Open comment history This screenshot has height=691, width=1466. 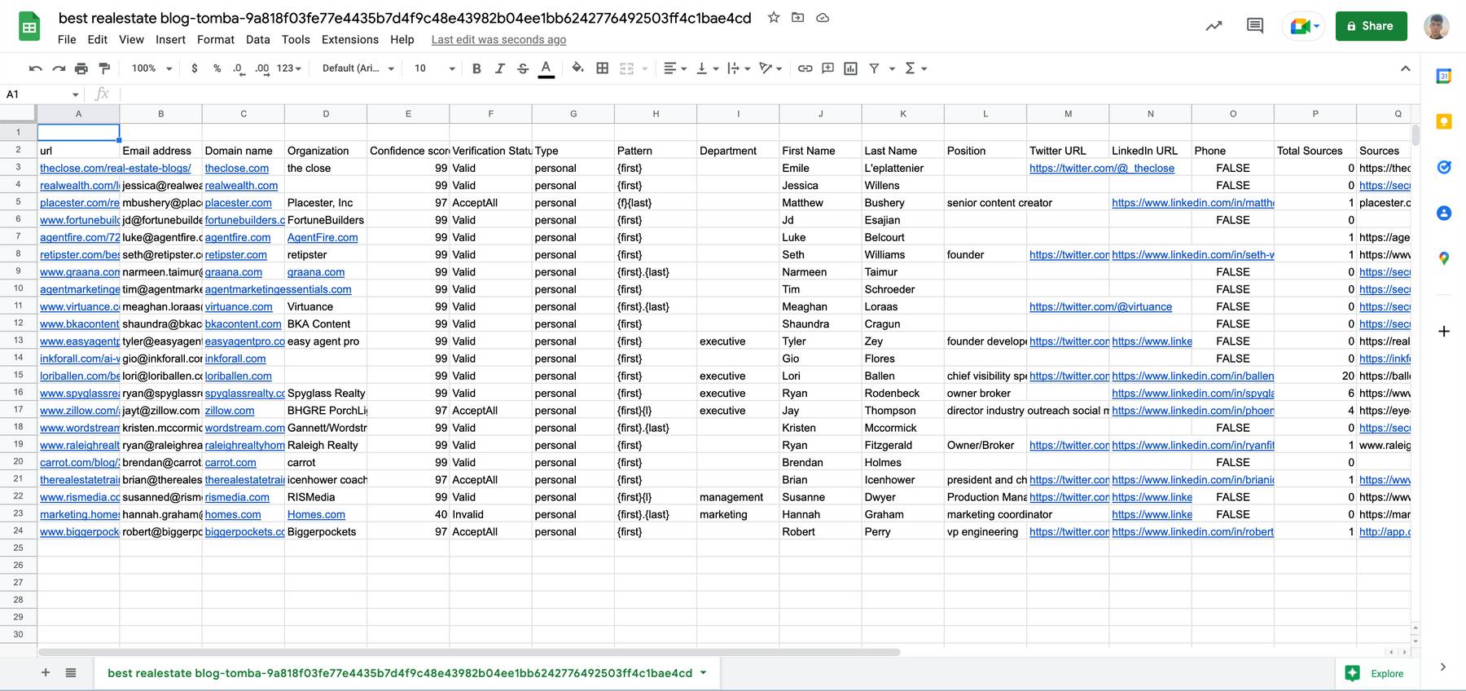tap(1255, 26)
